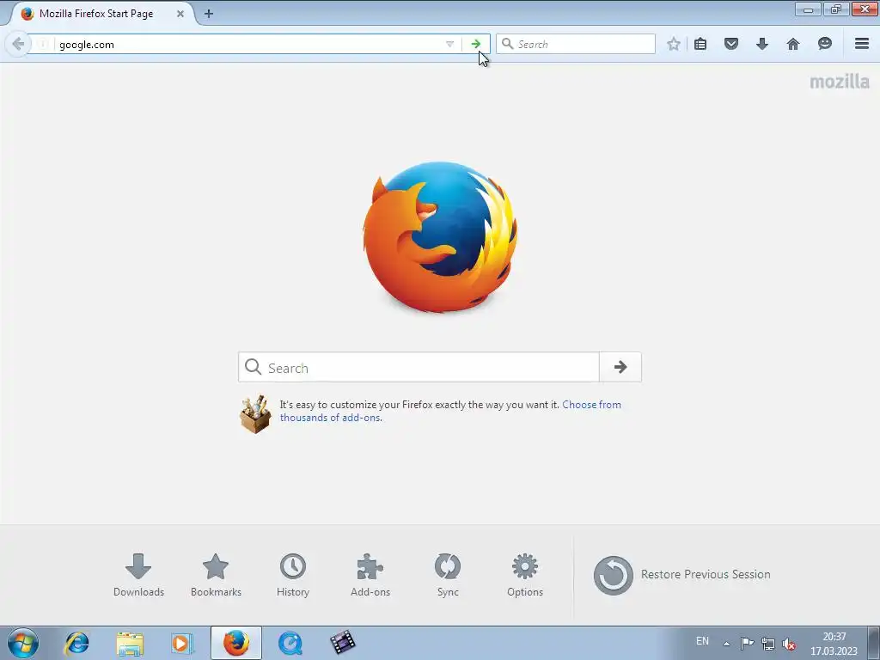880x660 pixels.
Task: Click the green Go arrow in address bar
Action: click(476, 44)
